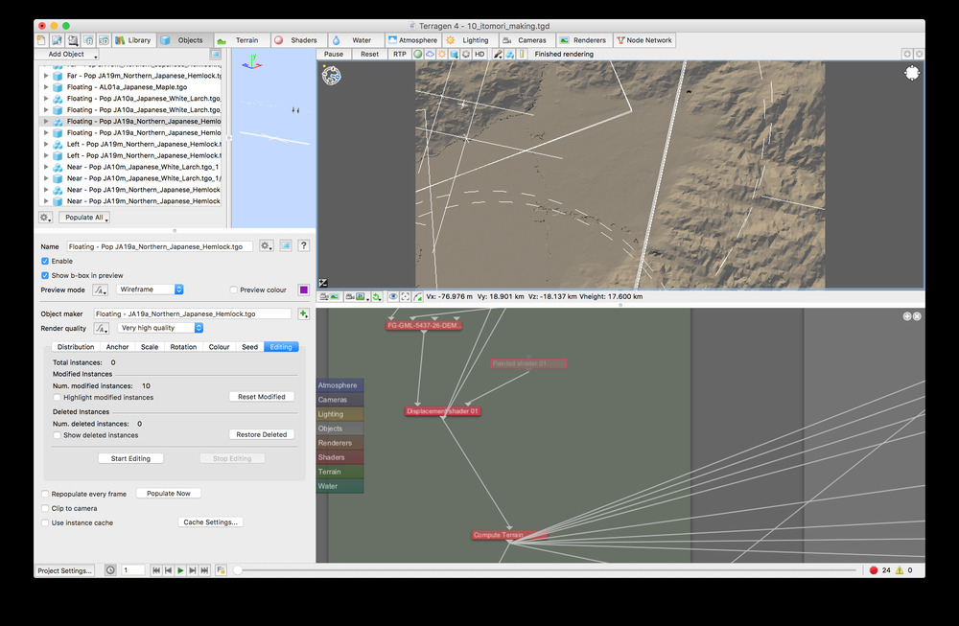Enable the Preview colour checkbox
Viewport: 959px width, 626px height.
coord(234,290)
